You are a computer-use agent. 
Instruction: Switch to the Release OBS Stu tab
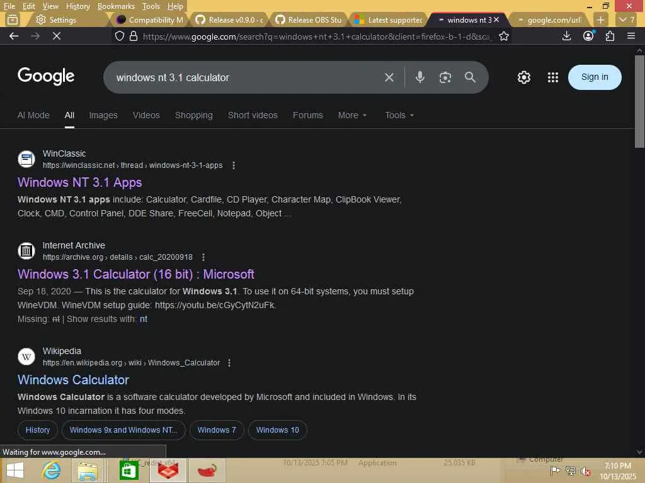[x=309, y=19]
